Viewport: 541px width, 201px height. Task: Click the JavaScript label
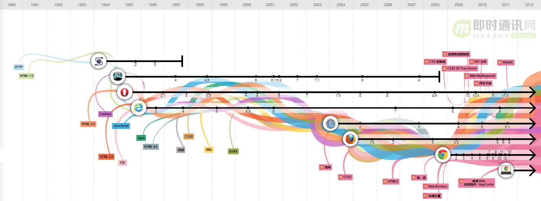coord(121,126)
